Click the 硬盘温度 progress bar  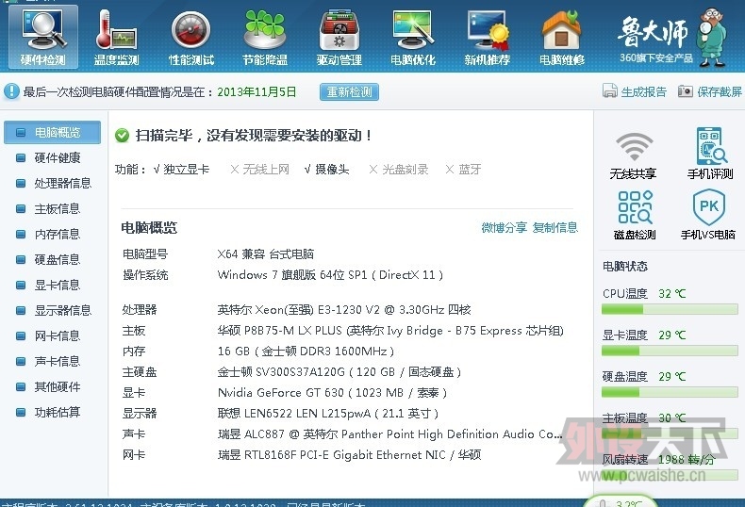pos(670,392)
